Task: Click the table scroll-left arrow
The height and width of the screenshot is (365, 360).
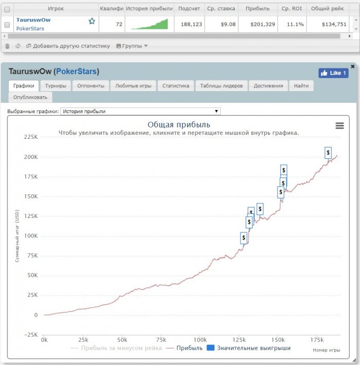Action: (4, 36)
